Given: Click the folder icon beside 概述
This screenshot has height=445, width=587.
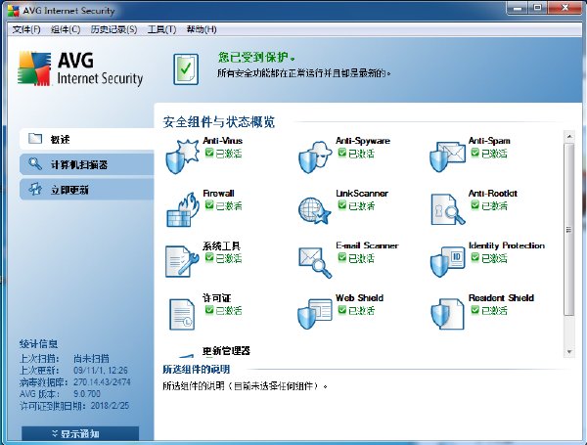Looking at the screenshot, I should (35, 139).
